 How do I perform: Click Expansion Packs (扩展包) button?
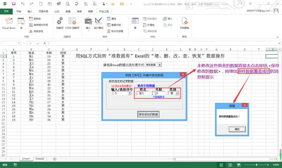149,25
